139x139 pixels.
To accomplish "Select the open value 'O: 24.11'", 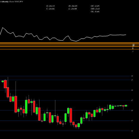I will point(50,6).
